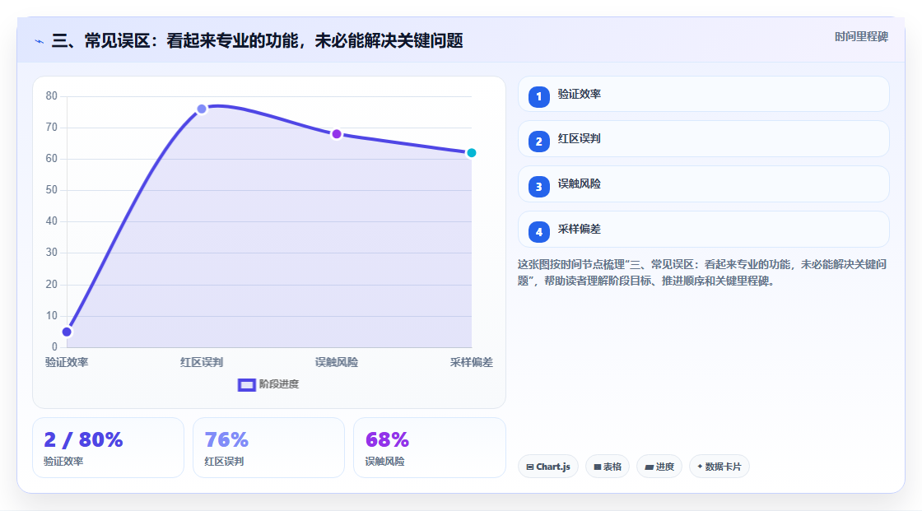Toggle the 阶段进度 legend item
This screenshot has width=922, height=511.
tap(268, 384)
